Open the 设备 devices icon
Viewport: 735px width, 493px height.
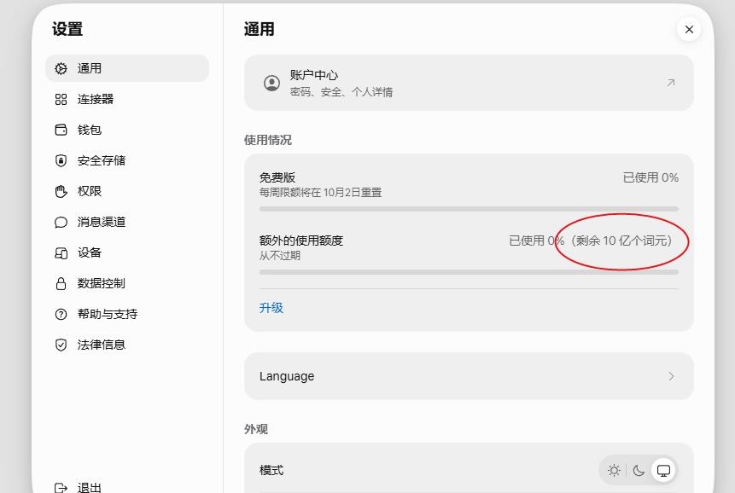[61, 252]
